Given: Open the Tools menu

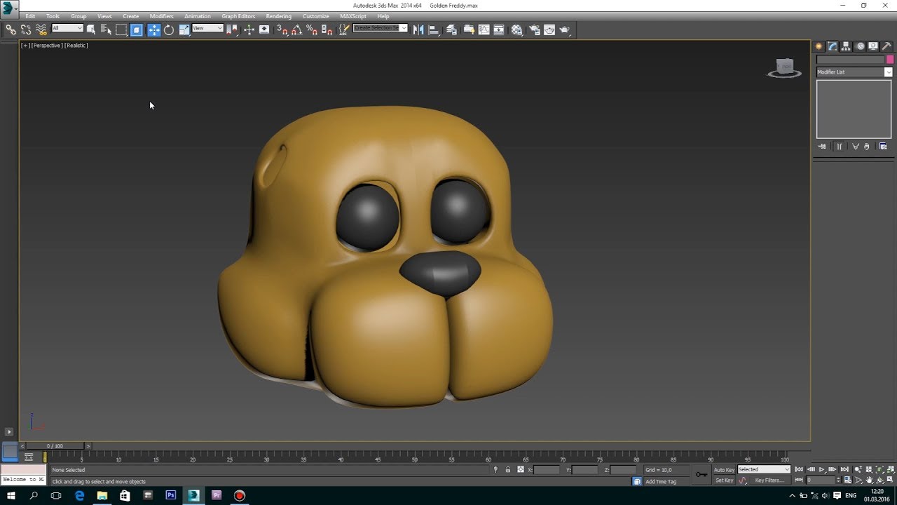Looking at the screenshot, I should [x=53, y=16].
